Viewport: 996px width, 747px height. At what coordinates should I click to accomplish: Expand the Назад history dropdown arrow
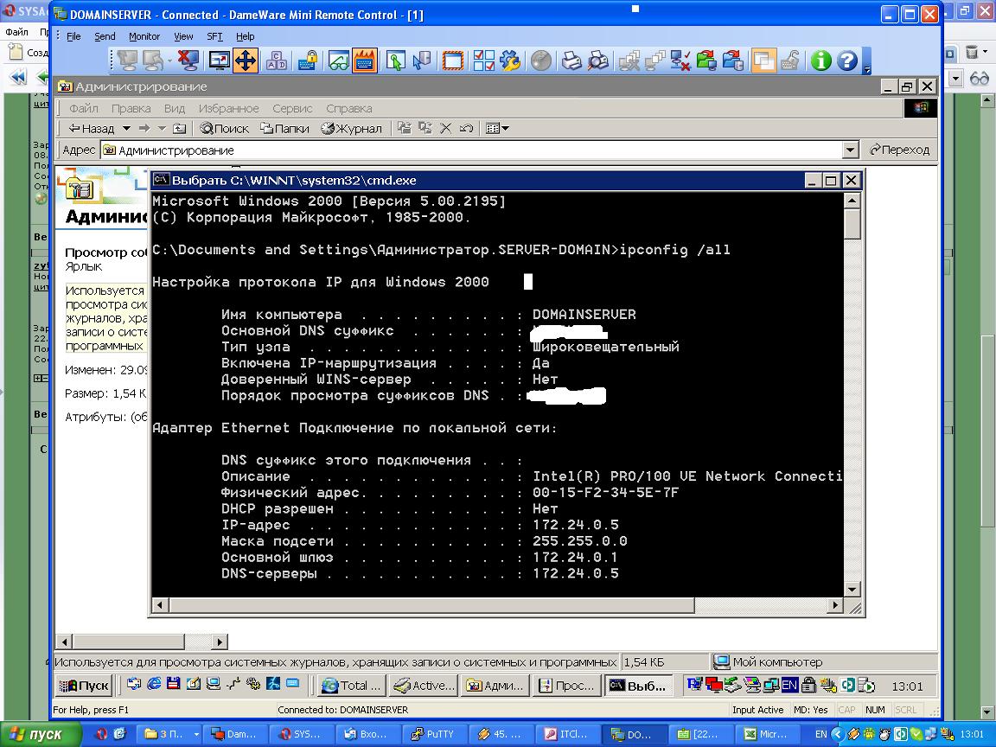point(126,128)
